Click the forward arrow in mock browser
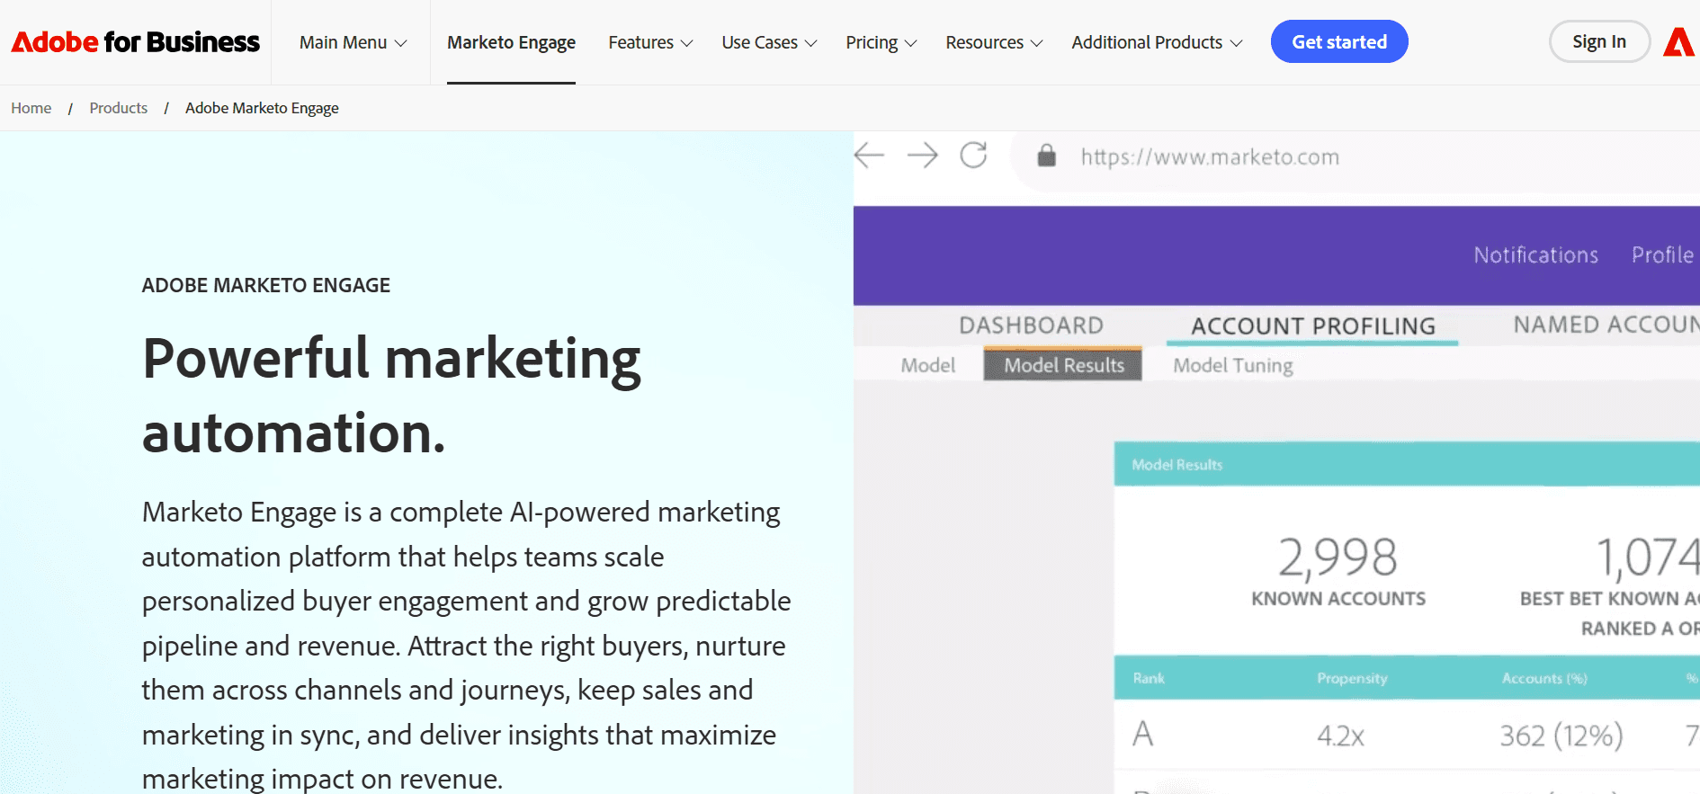This screenshot has width=1700, height=794. pos(922,156)
